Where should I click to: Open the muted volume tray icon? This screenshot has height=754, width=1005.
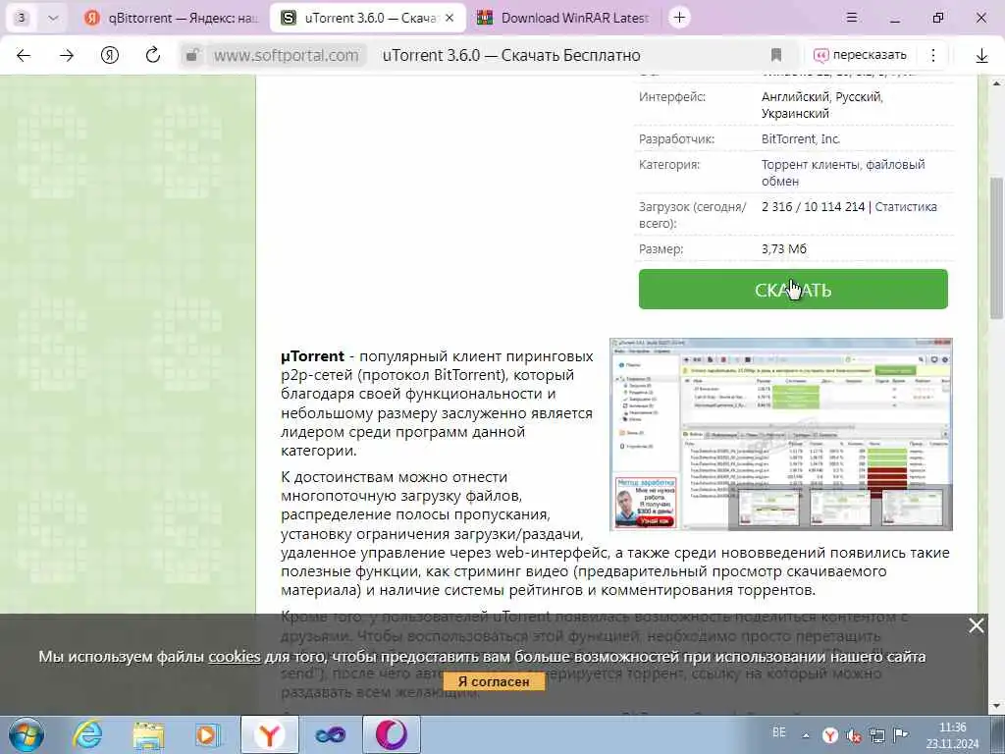[854, 735]
